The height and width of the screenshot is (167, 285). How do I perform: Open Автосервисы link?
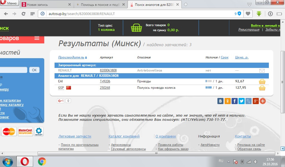coord(121,145)
